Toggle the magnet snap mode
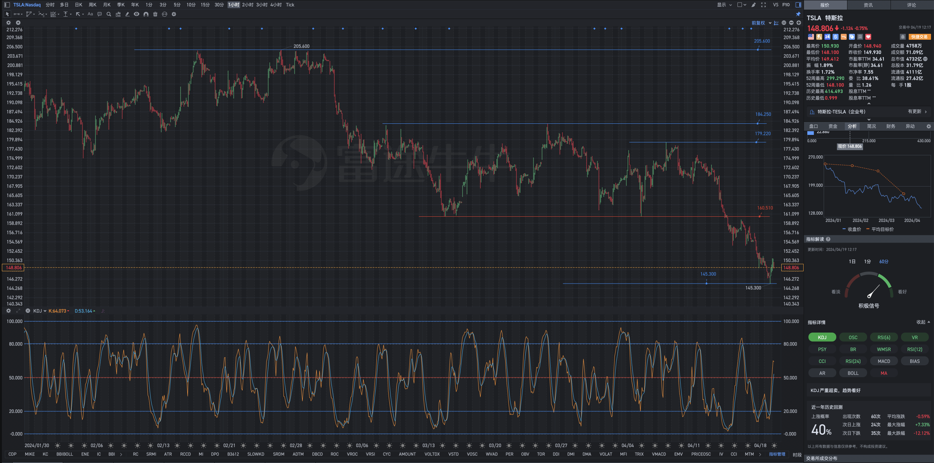 pyautogui.click(x=146, y=14)
